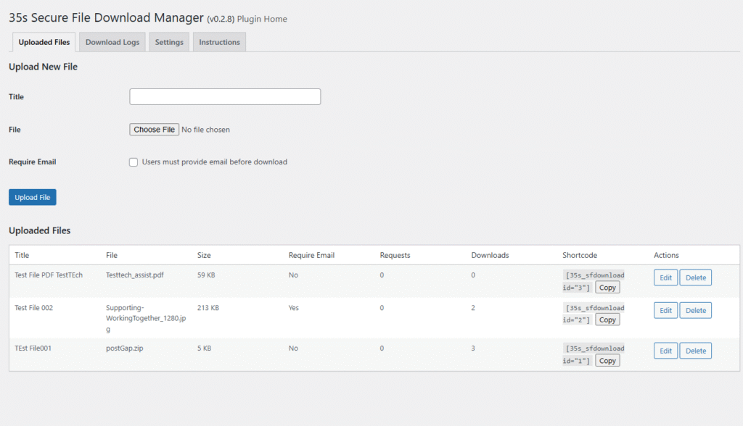Image resolution: width=743 pixels, height=426 pixels.
Task: Edit the Test File PDF TestTEch entry
Action: coord(665,277)
